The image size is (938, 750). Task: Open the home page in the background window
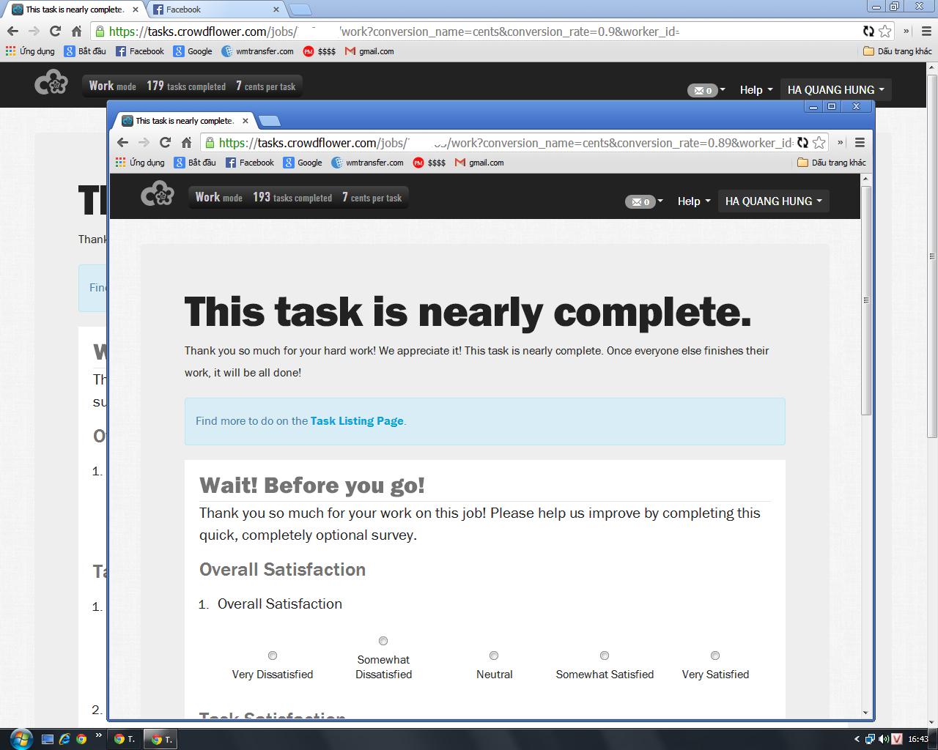coord(76,31)
